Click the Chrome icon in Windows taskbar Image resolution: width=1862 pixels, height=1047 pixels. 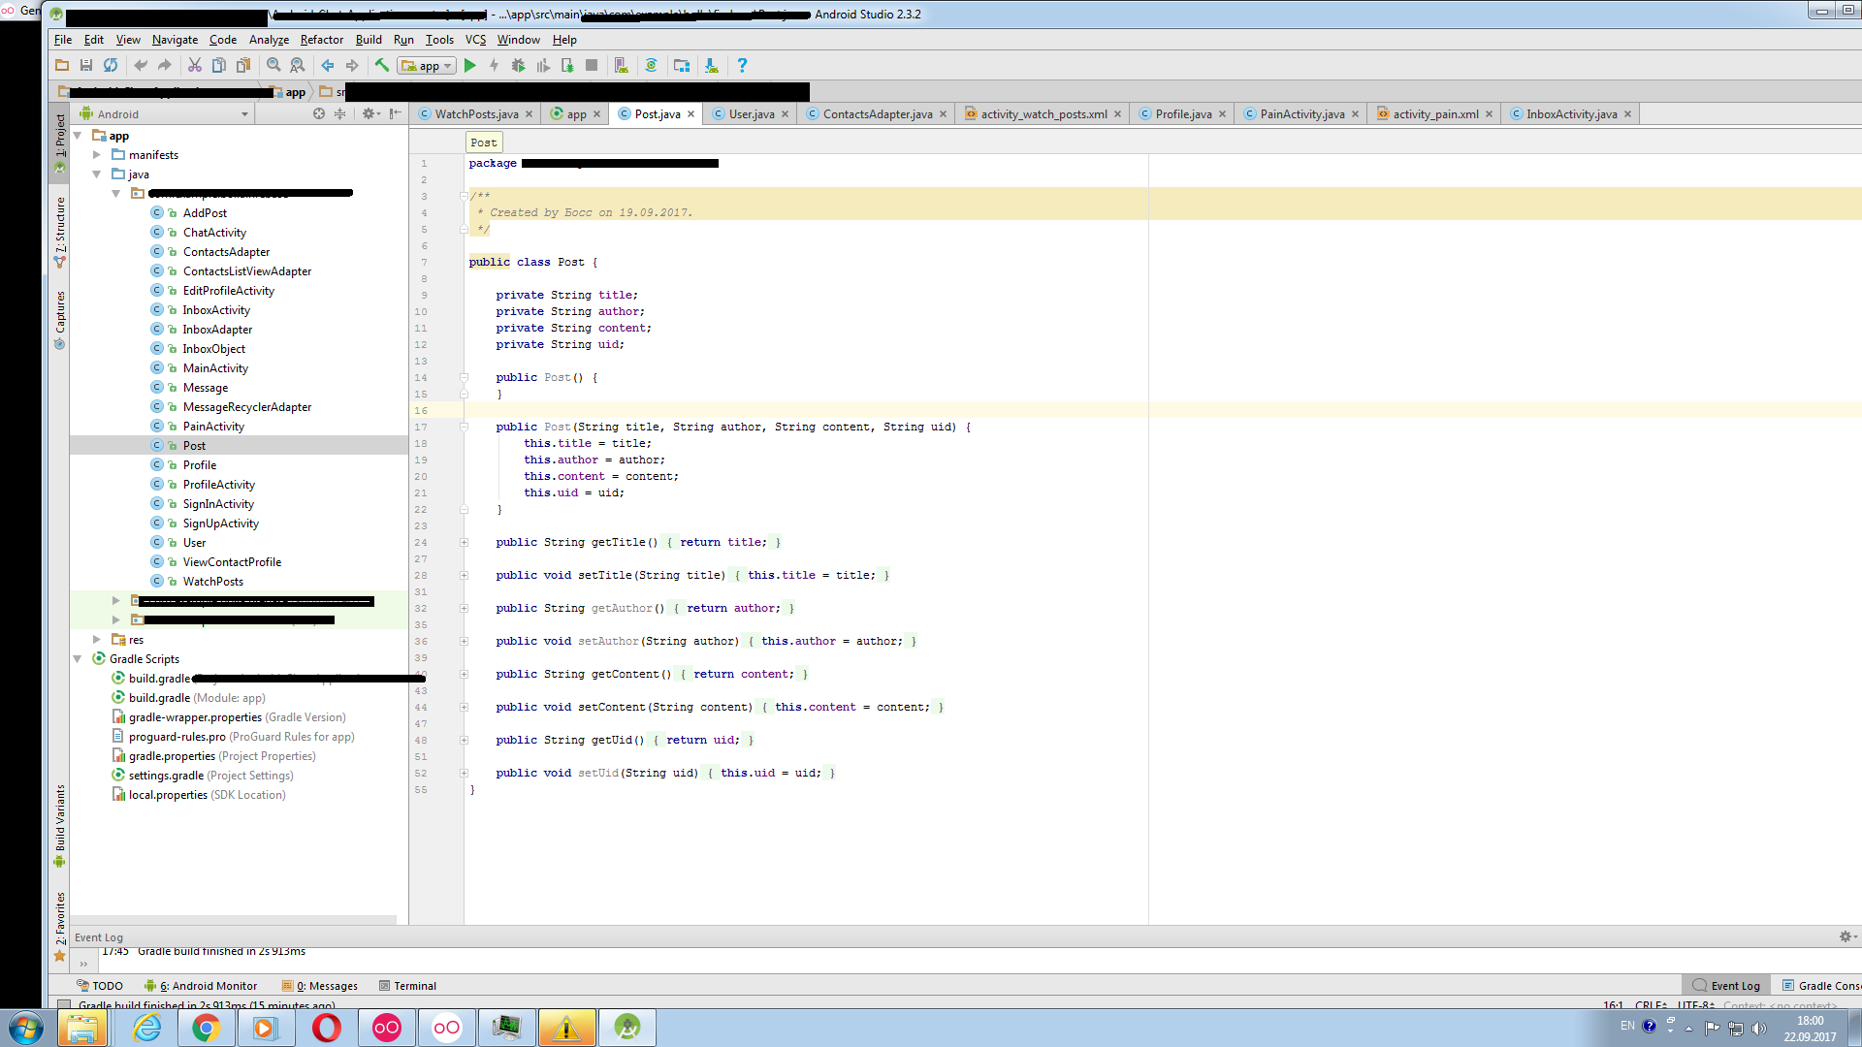[x=206, y=1028]
